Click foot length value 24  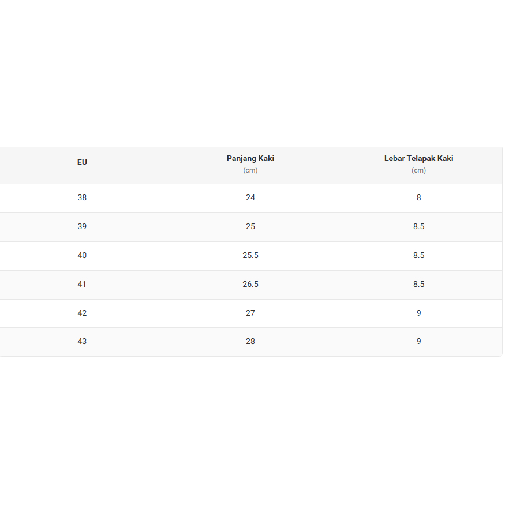coord(250,198)
